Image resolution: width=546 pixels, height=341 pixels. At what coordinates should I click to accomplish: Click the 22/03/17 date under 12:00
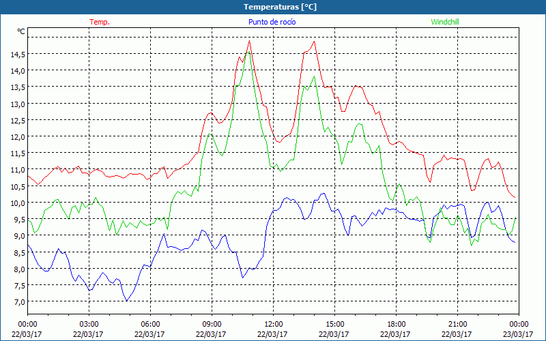point(272,334)
